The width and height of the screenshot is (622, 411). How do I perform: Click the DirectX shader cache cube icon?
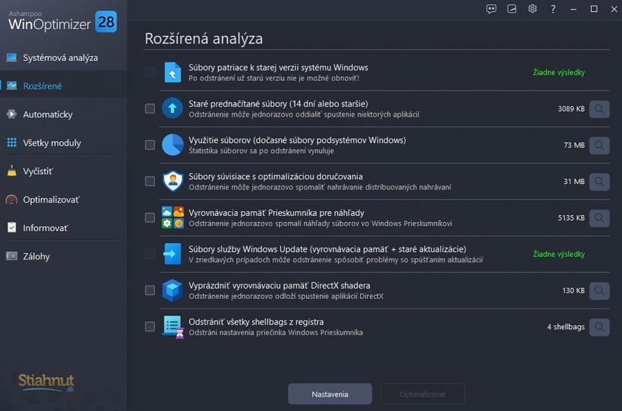click(x=172, y=291)
